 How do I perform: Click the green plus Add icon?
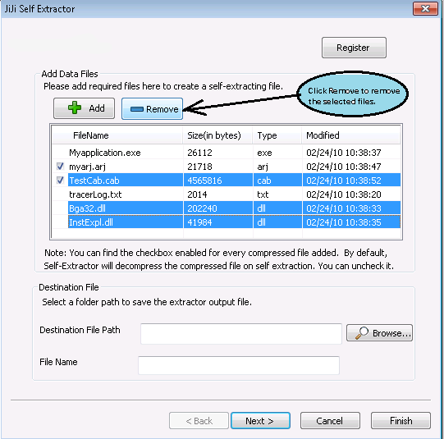(x=75, y=107)
